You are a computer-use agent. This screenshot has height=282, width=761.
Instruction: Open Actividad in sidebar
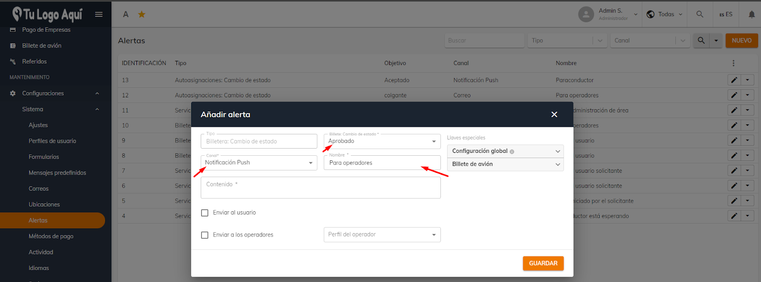point(41,253)
